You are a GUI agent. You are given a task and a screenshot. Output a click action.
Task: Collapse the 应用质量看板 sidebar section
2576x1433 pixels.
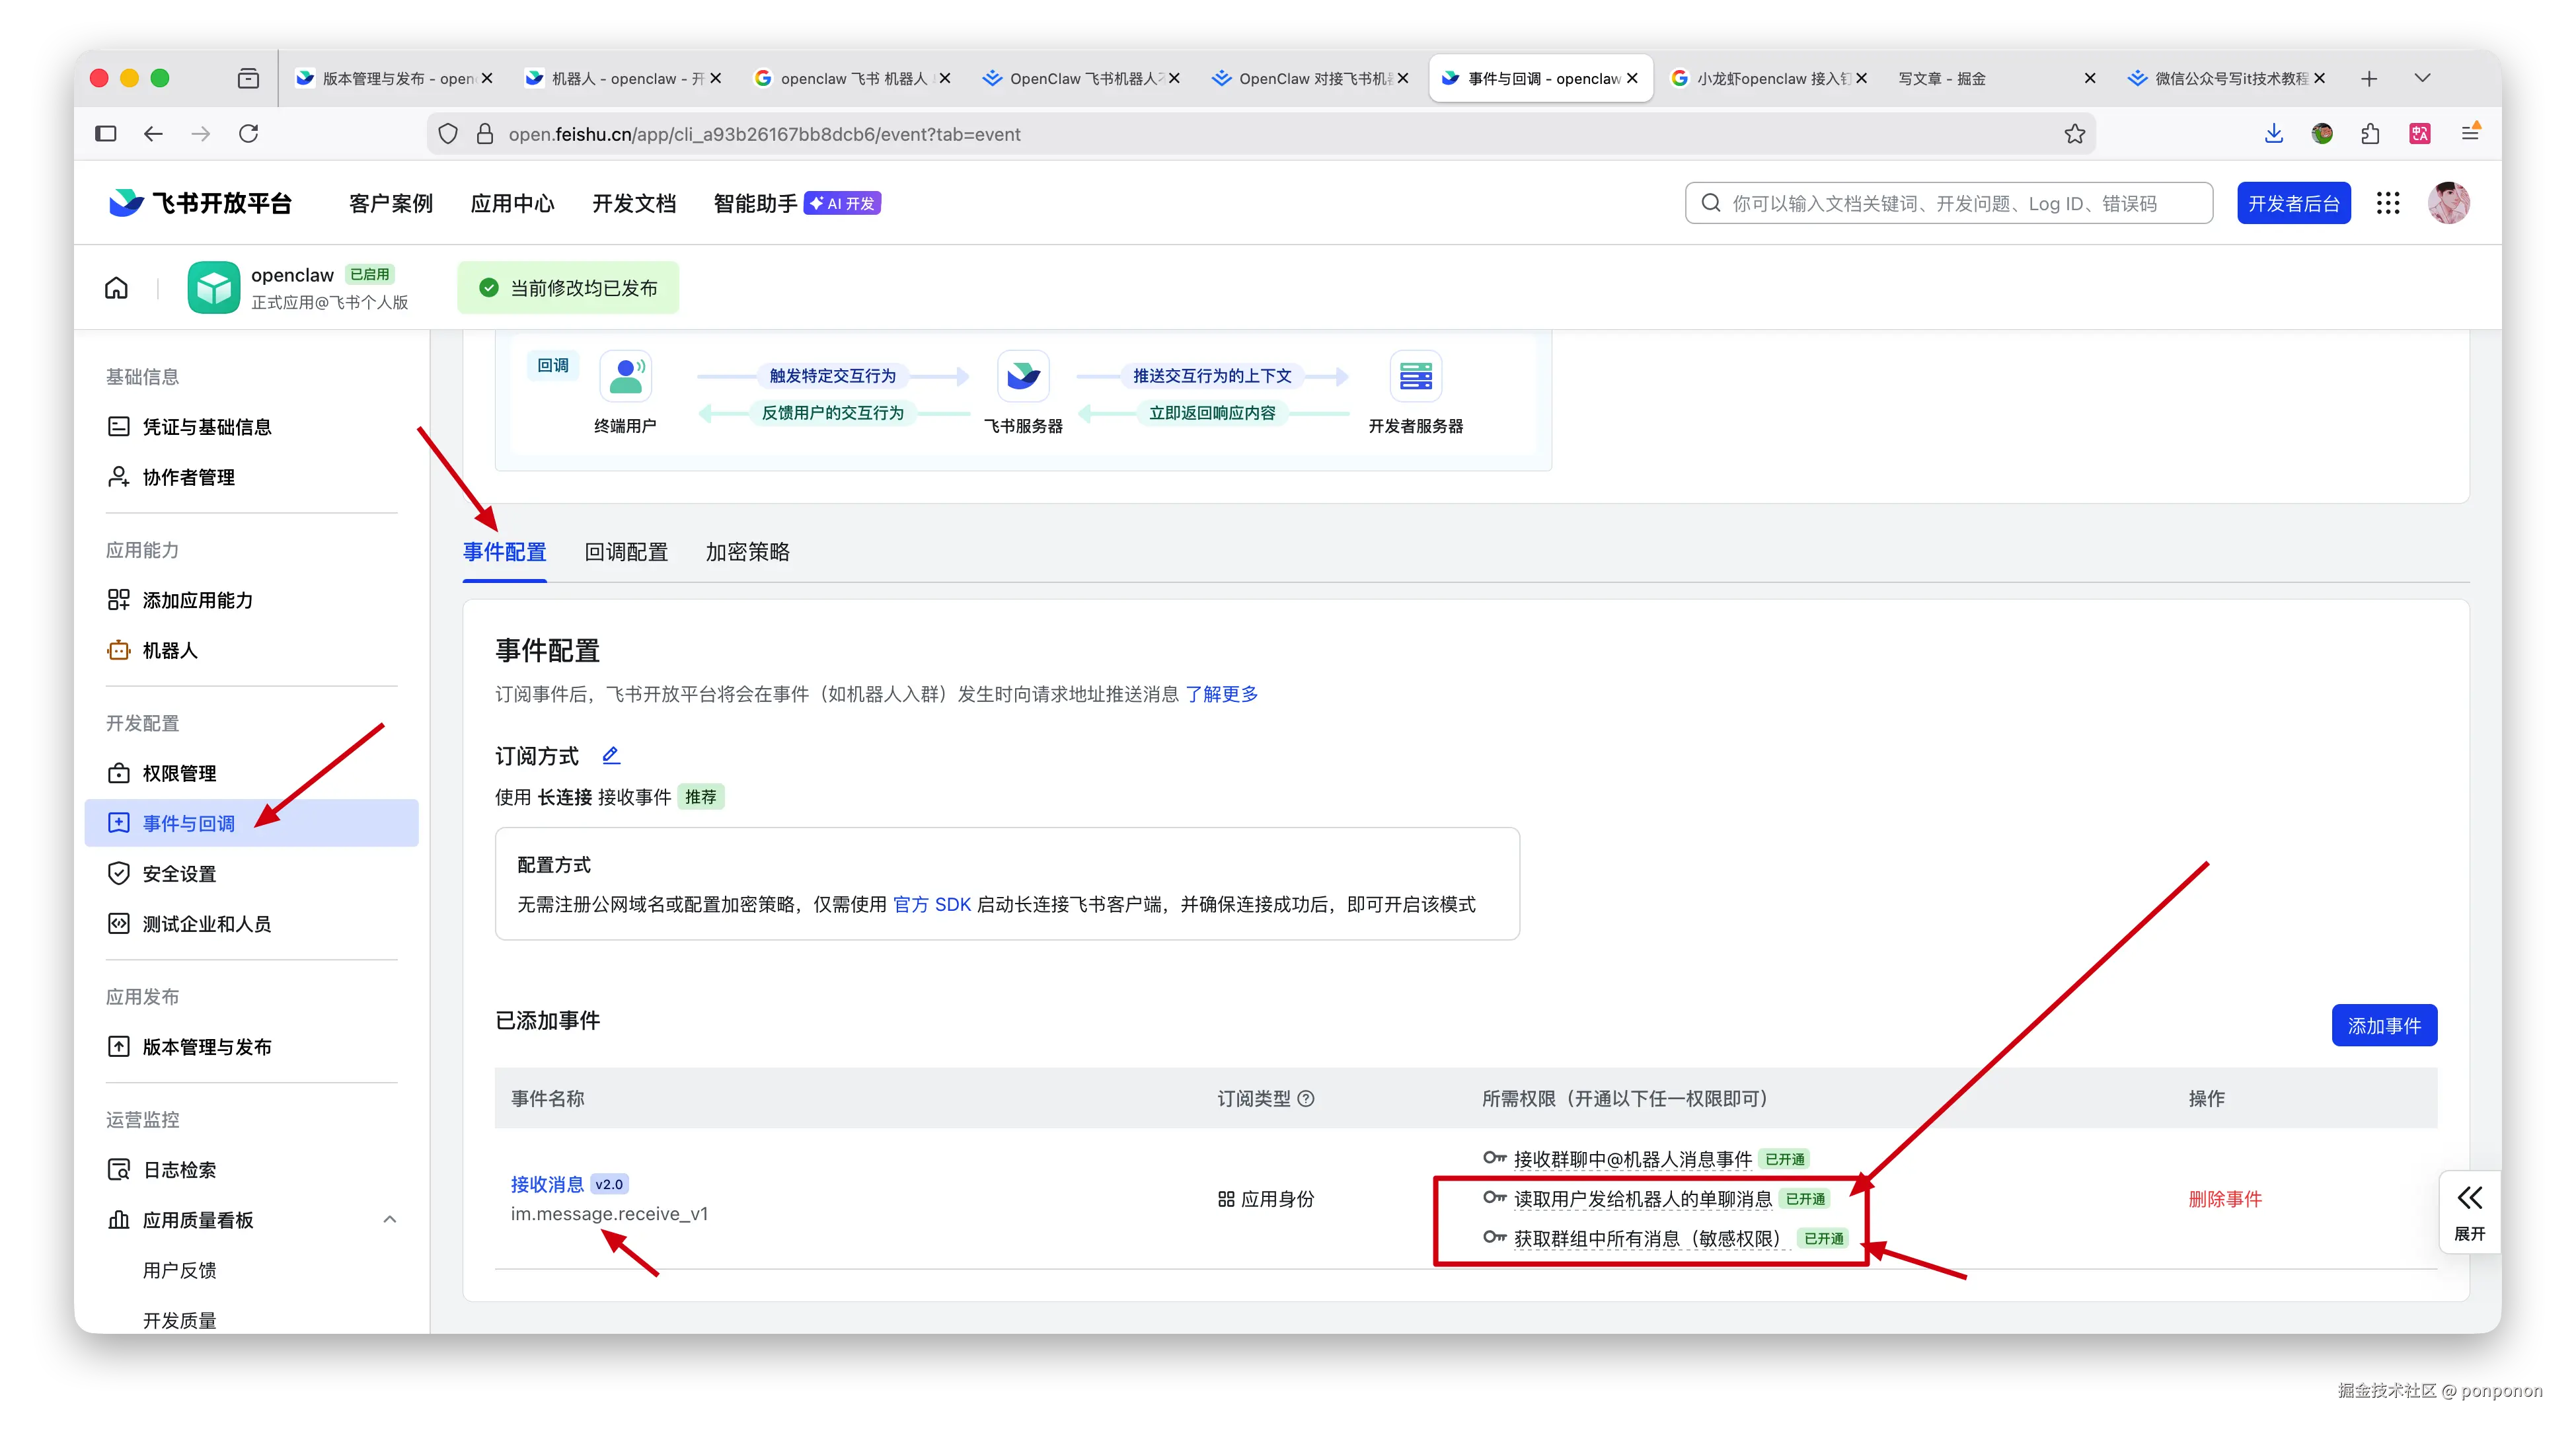(x=390, y=1219)
